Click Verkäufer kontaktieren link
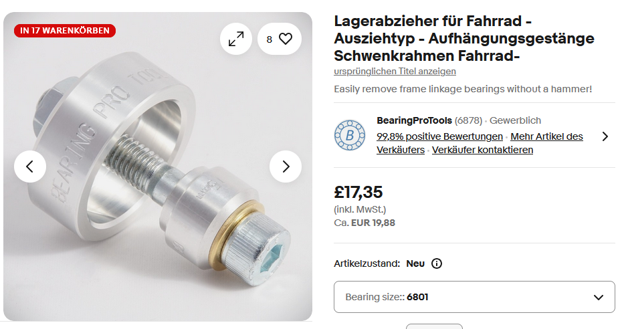 coord(482,150)
